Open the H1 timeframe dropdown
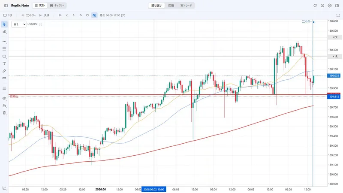 (18, 24)
